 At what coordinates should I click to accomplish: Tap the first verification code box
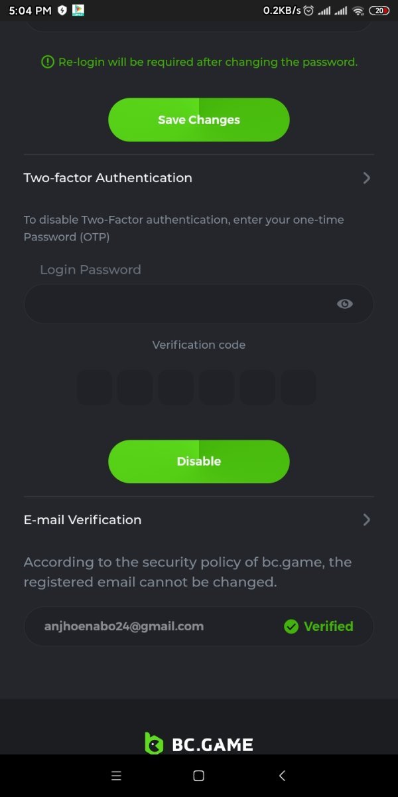pos(95,388)
